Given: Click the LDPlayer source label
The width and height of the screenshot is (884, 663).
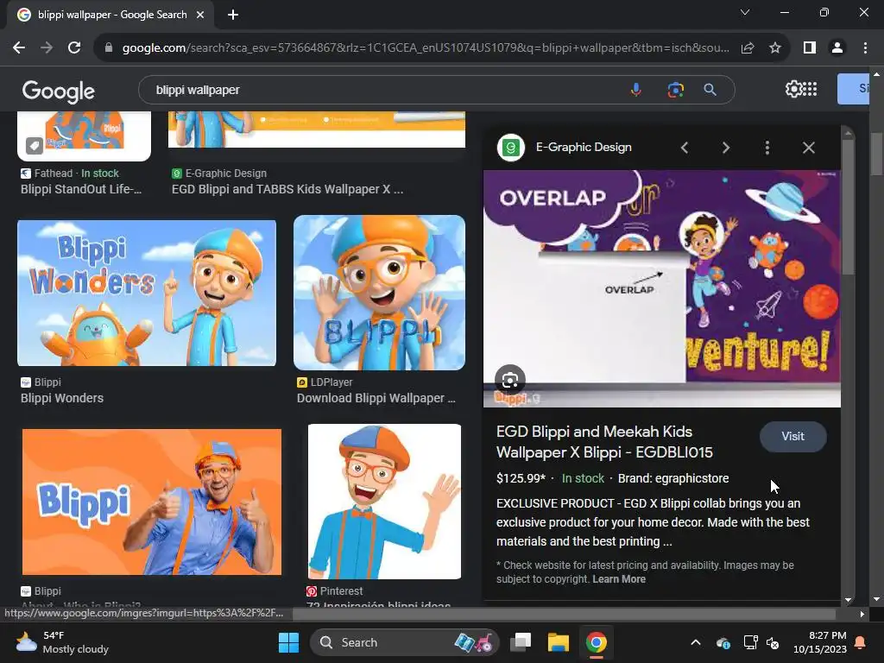Looking at the screenshot, I should click(331, 382).
